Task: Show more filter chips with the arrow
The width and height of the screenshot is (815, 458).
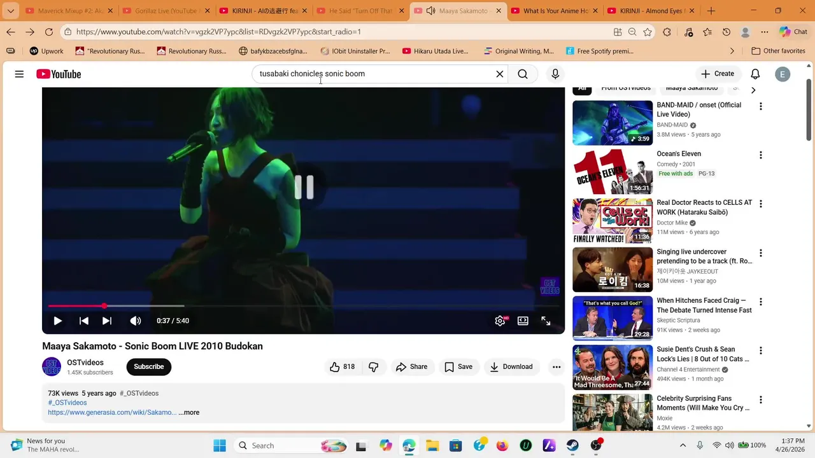Action: (753, 90)
